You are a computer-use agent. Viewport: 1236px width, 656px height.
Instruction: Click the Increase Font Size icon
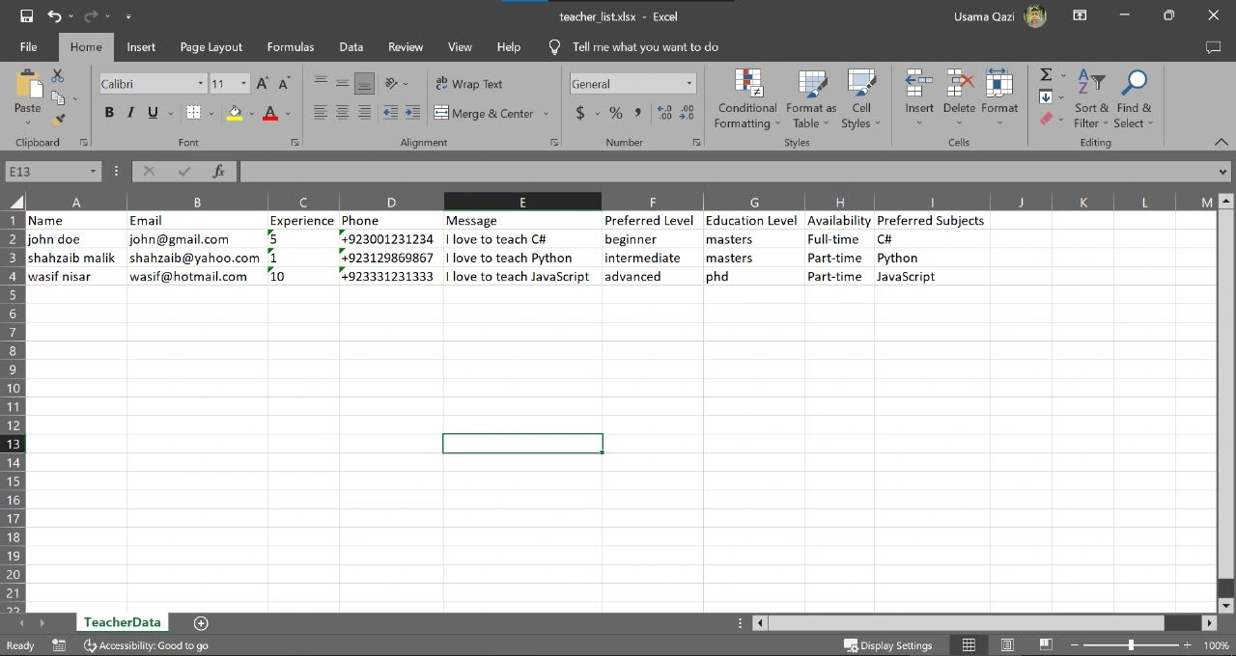click(262, 84)
